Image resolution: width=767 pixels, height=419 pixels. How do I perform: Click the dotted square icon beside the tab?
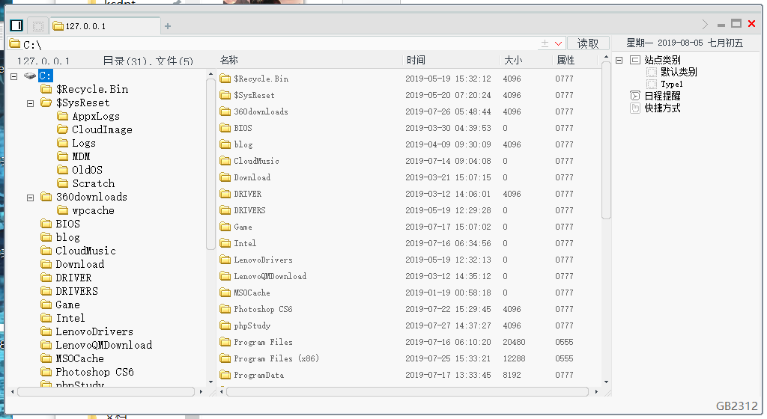click(x=38, y=26)
